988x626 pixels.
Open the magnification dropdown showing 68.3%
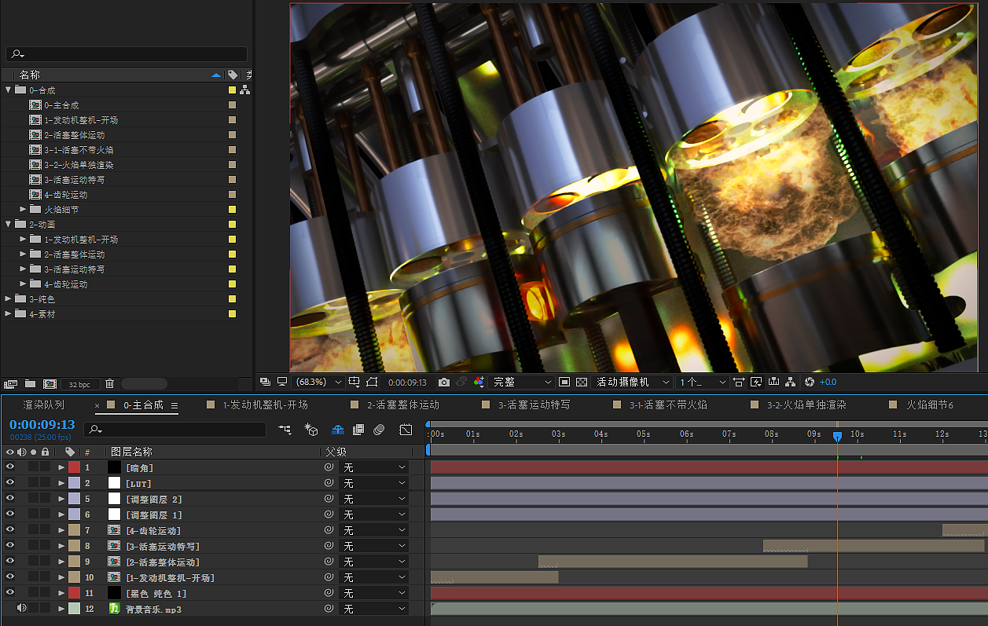(318, 382)
